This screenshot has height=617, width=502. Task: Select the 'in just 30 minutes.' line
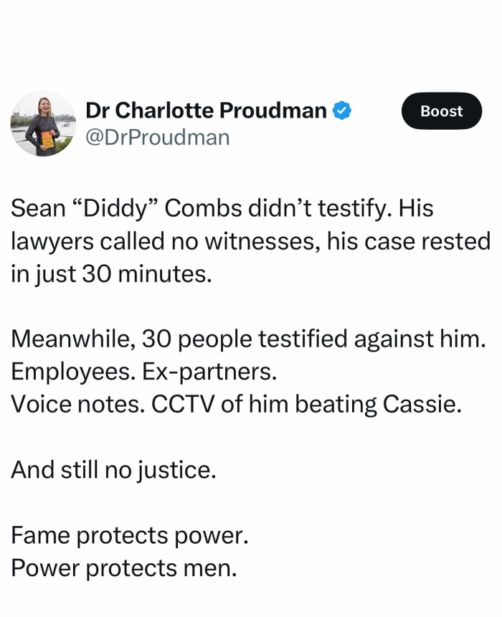click(112, 274)
